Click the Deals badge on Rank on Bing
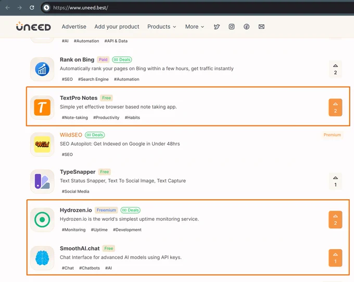The image size is (354, 282). tap(122, 59)
